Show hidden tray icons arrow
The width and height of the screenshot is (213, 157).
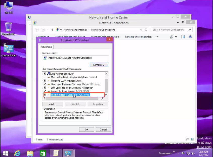178,153
